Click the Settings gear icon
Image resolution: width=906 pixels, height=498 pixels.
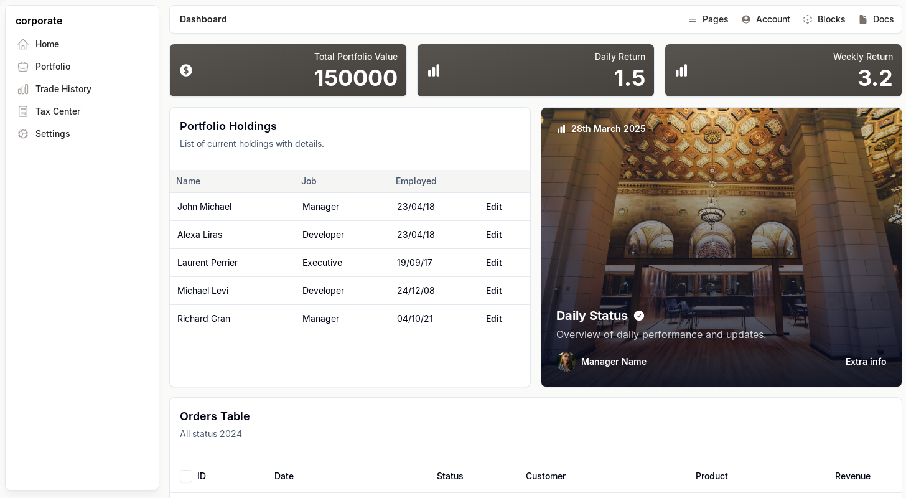tap(23, 134)
